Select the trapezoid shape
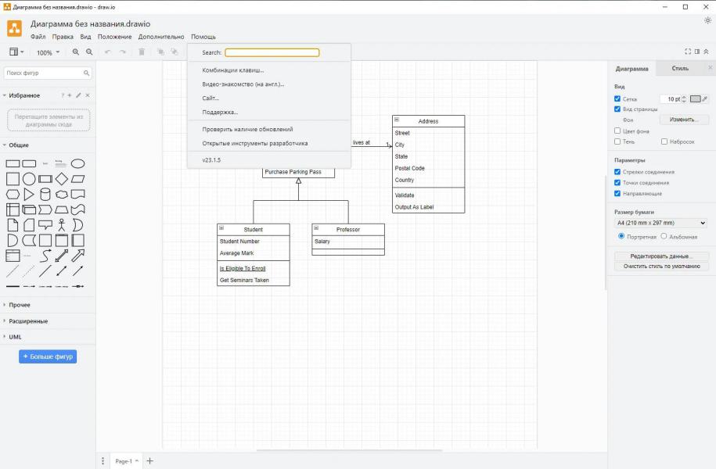The height and width of the screenshot is (469, 716). click(x=61, y=209)
